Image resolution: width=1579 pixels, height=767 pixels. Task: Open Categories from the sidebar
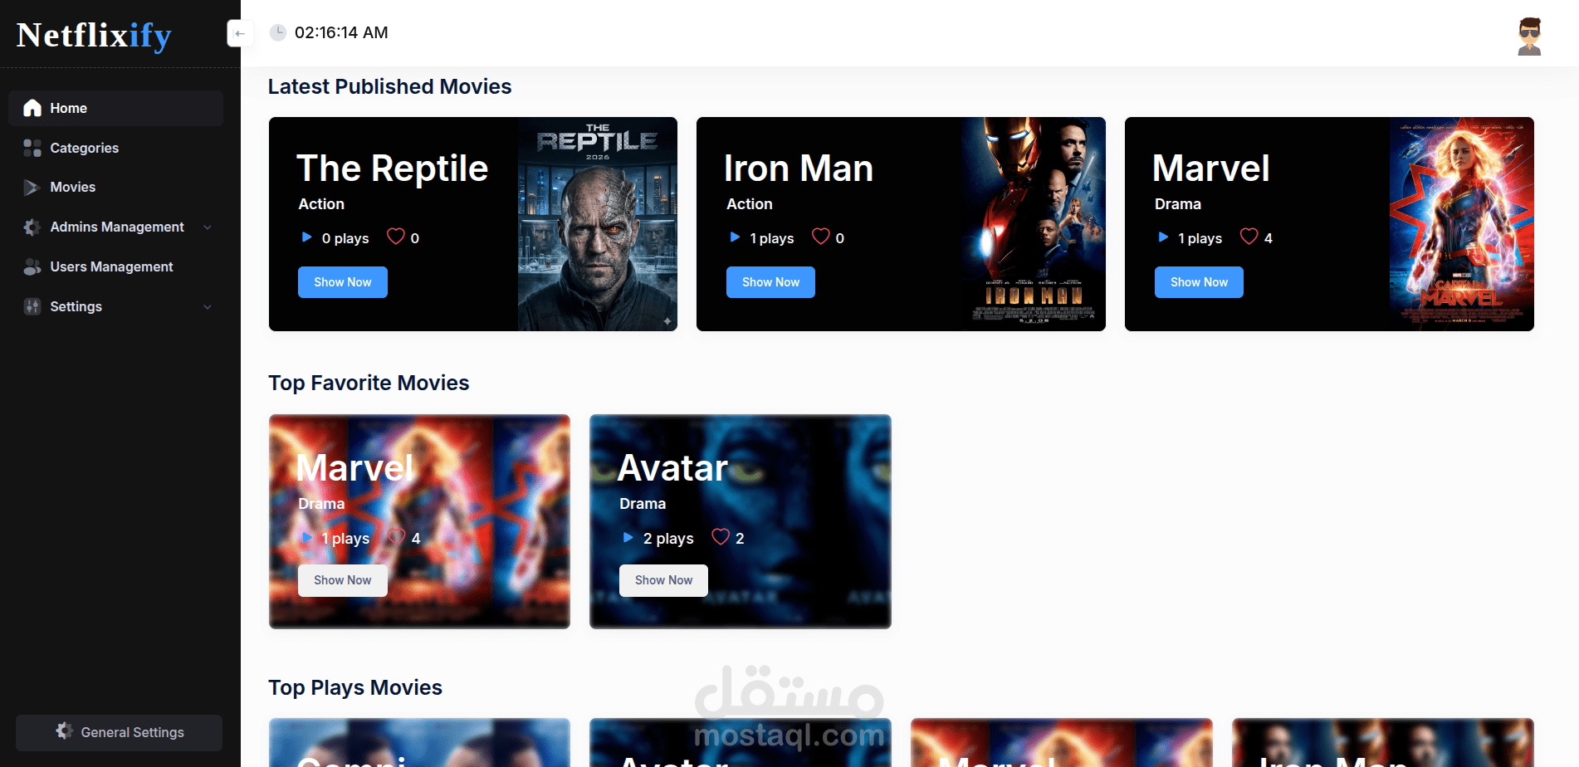pos(115,148)
